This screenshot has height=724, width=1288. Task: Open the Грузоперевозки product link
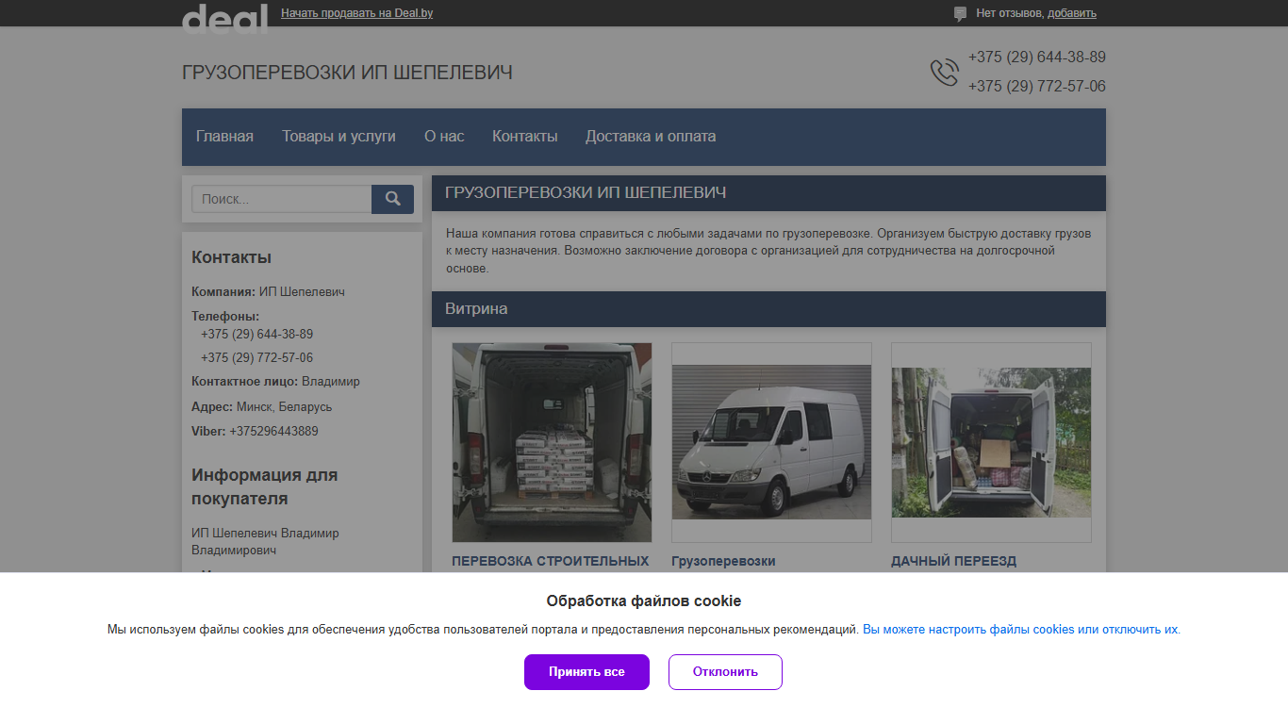pyautogui.click(x=723, y=561)
